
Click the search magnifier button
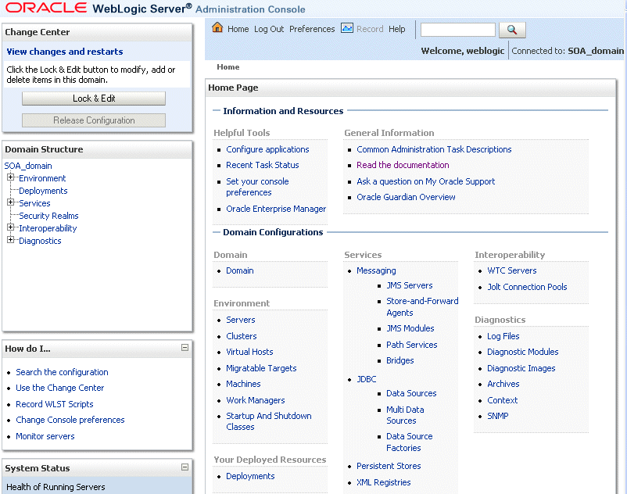[512, 30]
